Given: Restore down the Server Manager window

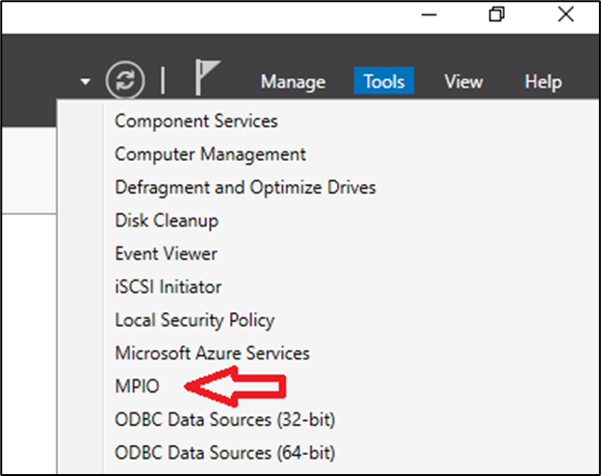Looking at the screenshot, I should pyautogui.click(x=497, y=14).
